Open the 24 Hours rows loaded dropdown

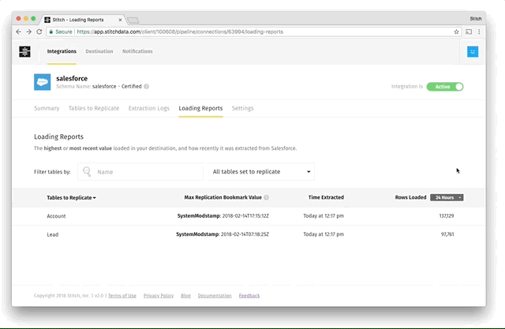point(447,198)
